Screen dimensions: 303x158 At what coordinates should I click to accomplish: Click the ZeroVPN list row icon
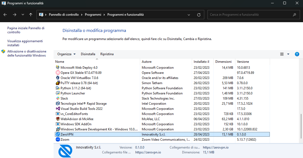coord(58,134)
